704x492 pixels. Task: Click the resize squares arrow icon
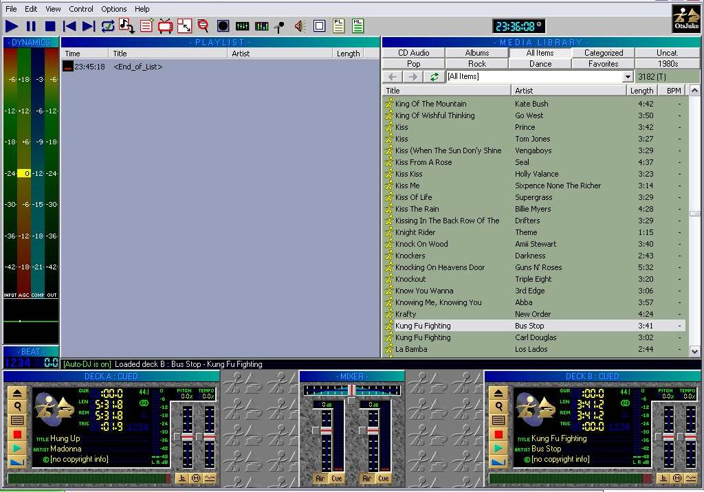(184, 26)
